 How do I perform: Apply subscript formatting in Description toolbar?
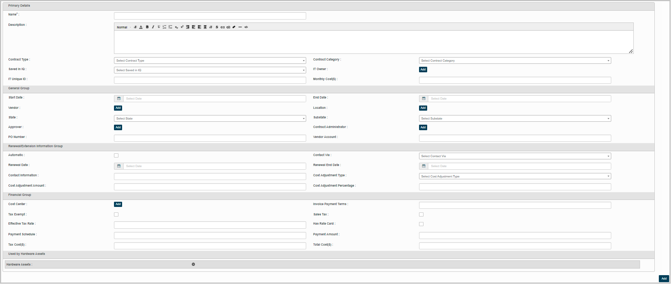click(176, 27)
